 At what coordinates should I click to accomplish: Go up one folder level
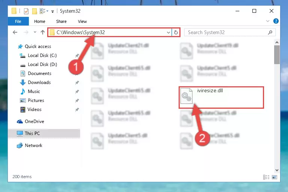pos(43,32)
